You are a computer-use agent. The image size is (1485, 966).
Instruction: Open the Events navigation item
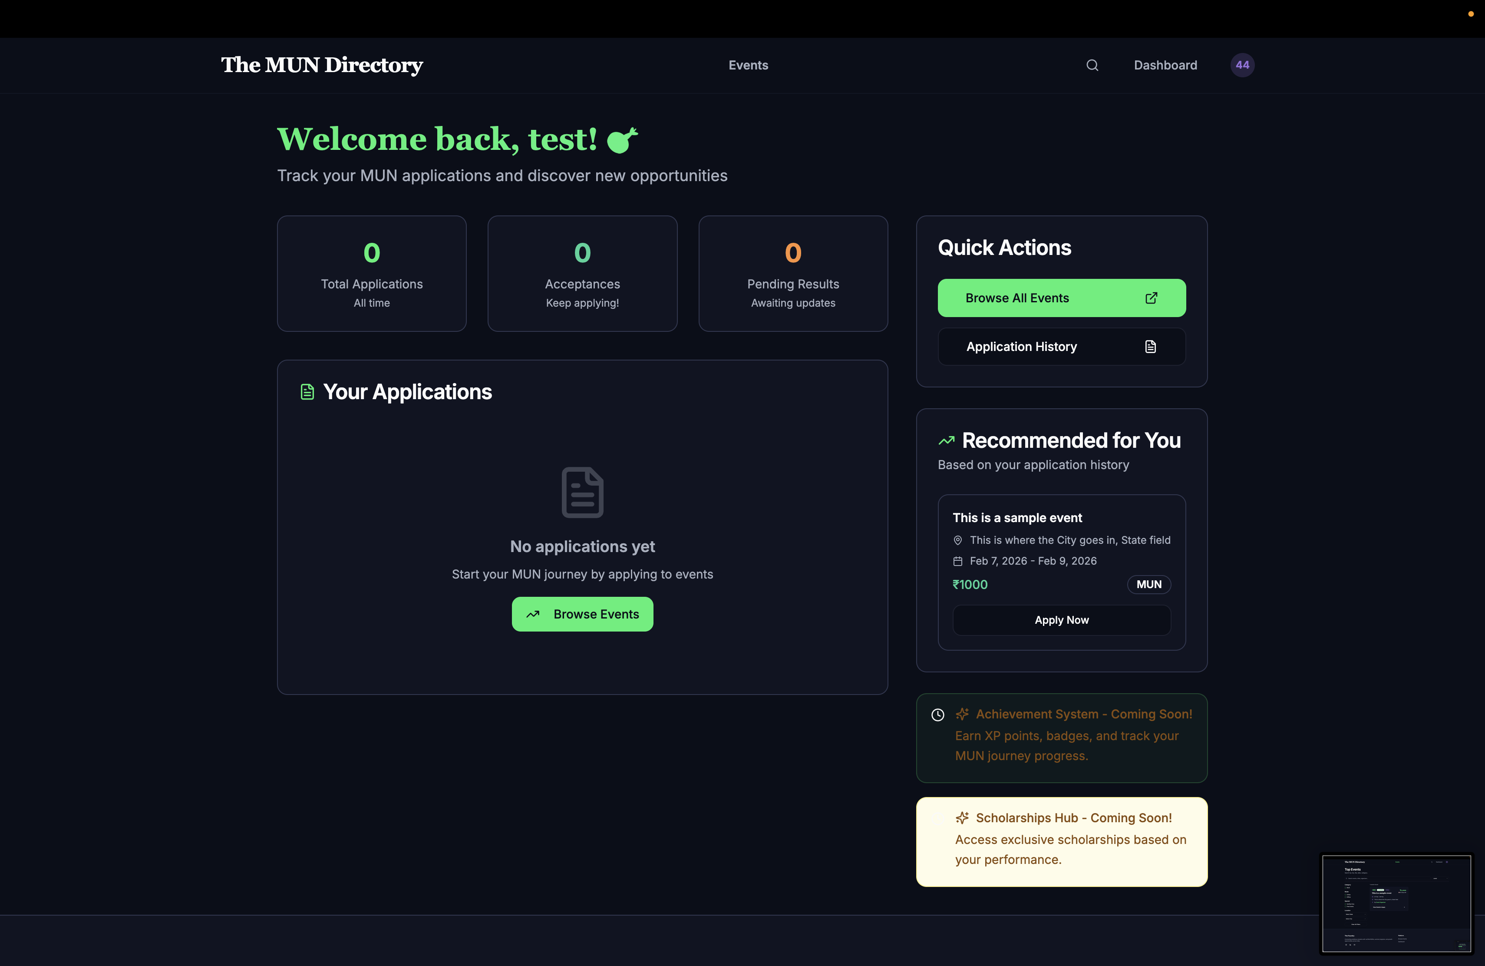pyautogui.click(x=748, y=65)
